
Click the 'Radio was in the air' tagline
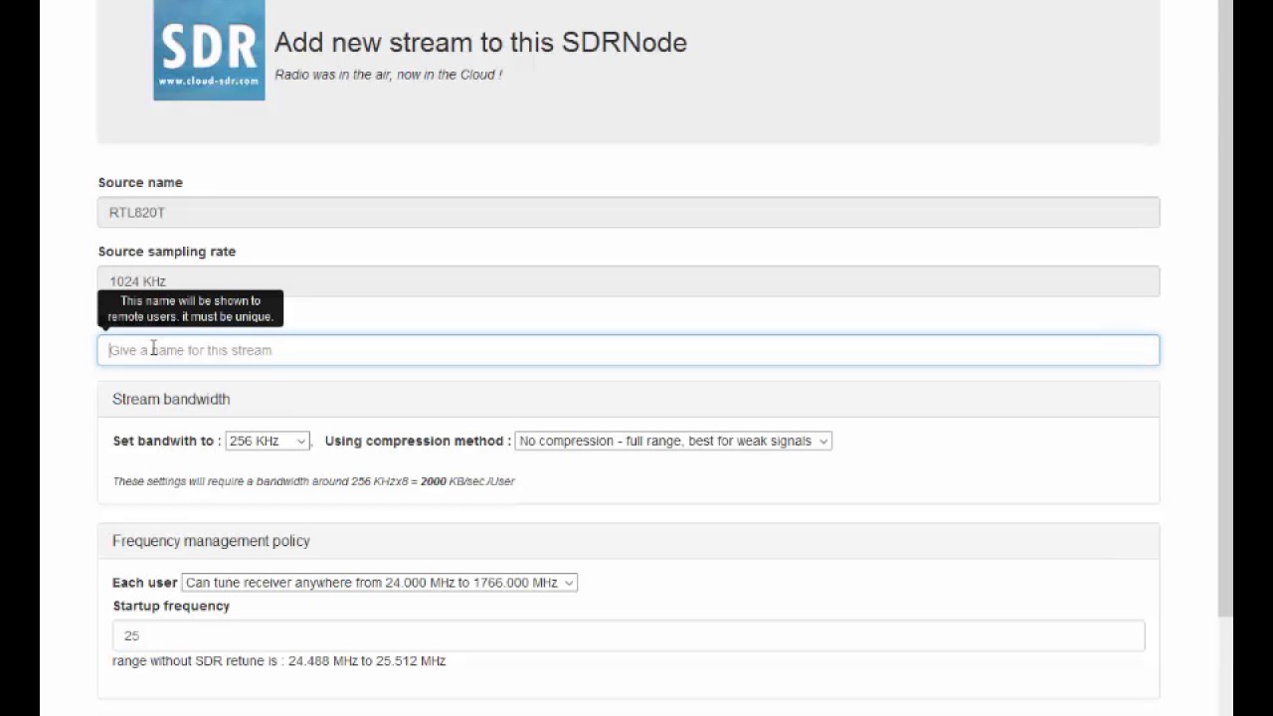click(388, 75)
